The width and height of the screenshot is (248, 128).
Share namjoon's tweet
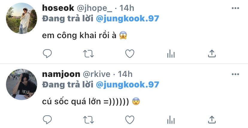(x=212, y=119)
